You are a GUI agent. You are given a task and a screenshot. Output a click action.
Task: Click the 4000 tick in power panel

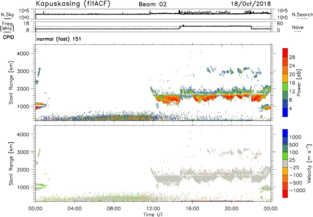(23, 54)
